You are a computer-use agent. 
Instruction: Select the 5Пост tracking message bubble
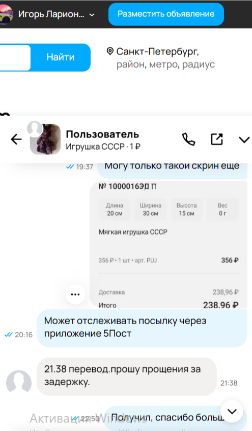point(142,328)
